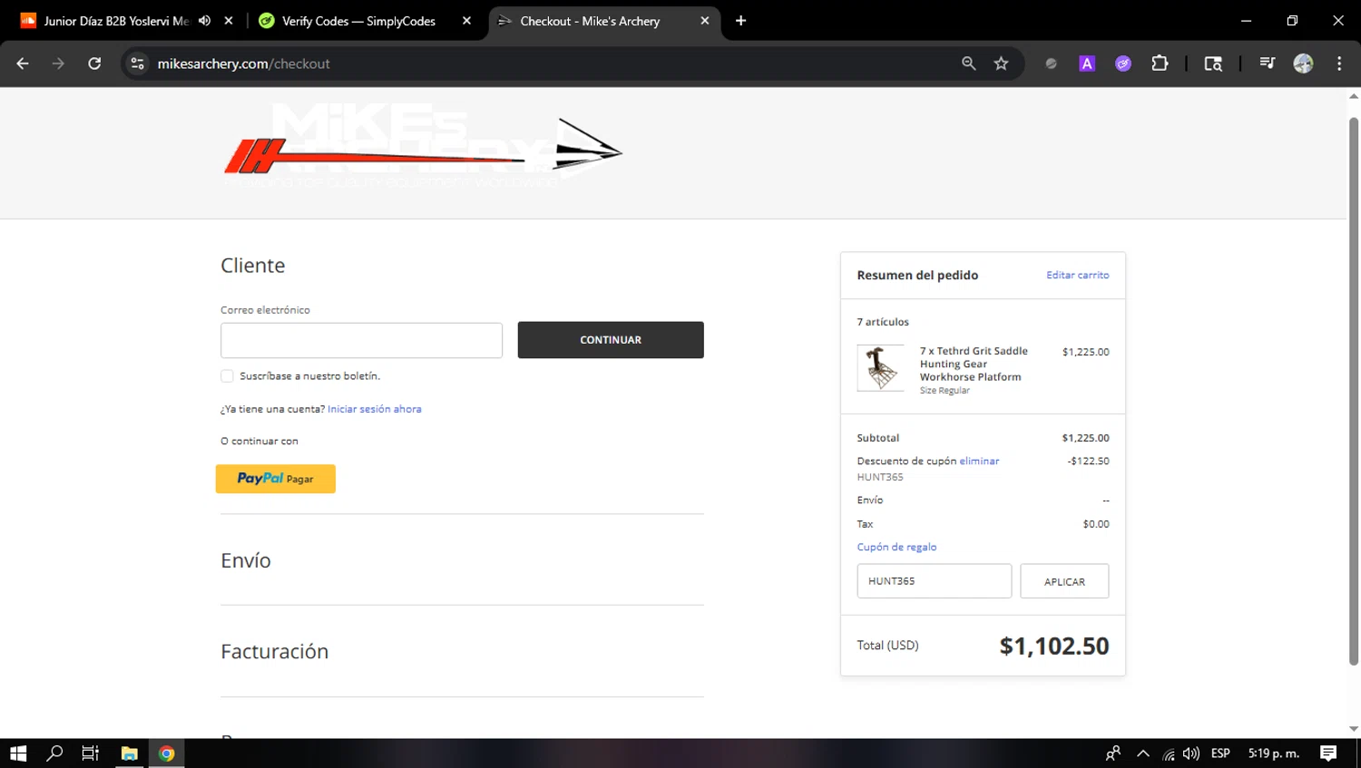Open the People tray icon

pos(1113,753)
